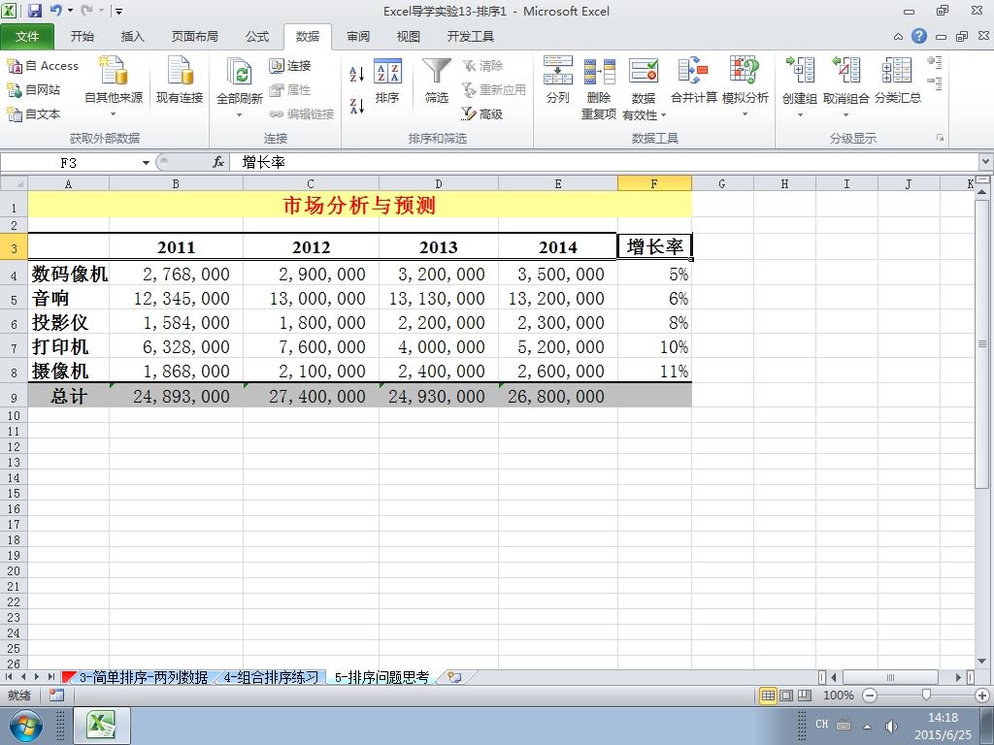Click the zoom in plus button
This screenshot has height=745, width=994.
(x=982, y=696)
